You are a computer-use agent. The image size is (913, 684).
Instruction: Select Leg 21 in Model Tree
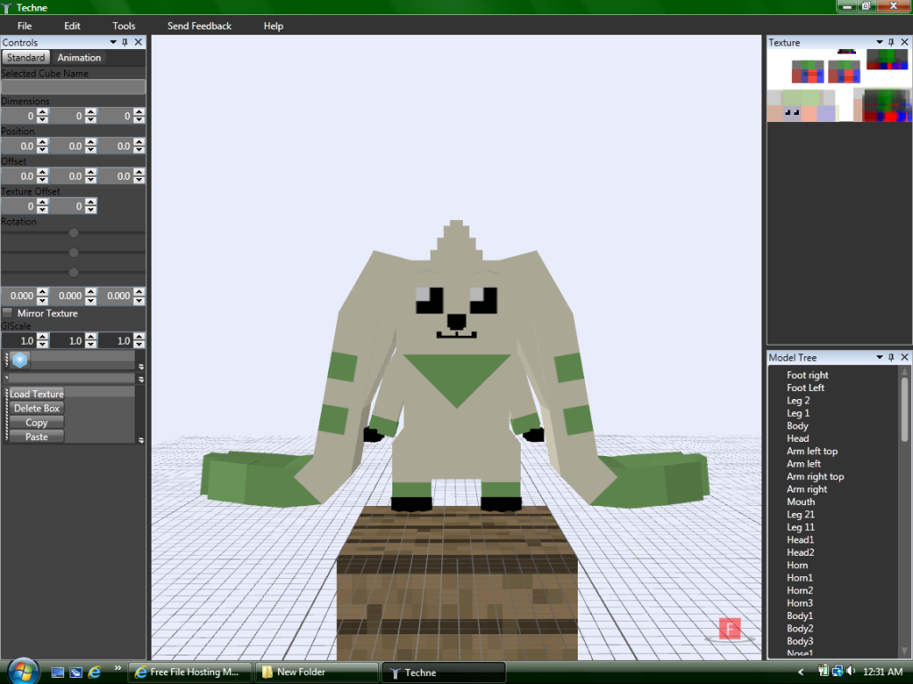(801, 515)
